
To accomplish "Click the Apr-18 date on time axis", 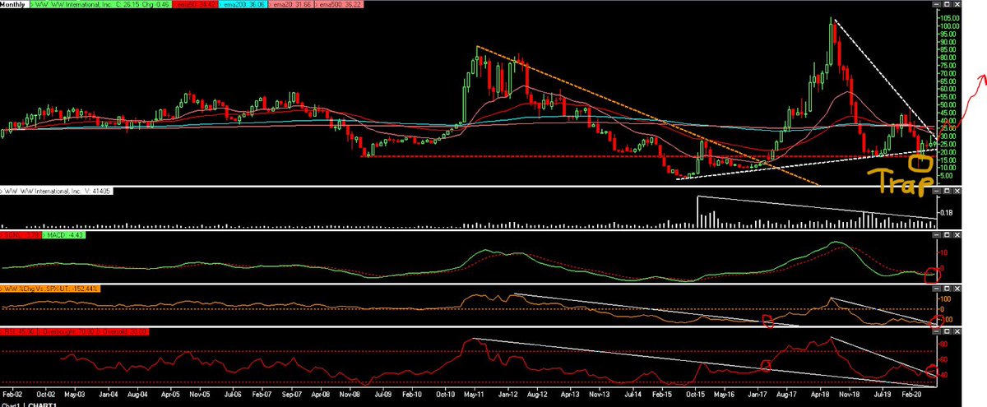I will point(820,395).
